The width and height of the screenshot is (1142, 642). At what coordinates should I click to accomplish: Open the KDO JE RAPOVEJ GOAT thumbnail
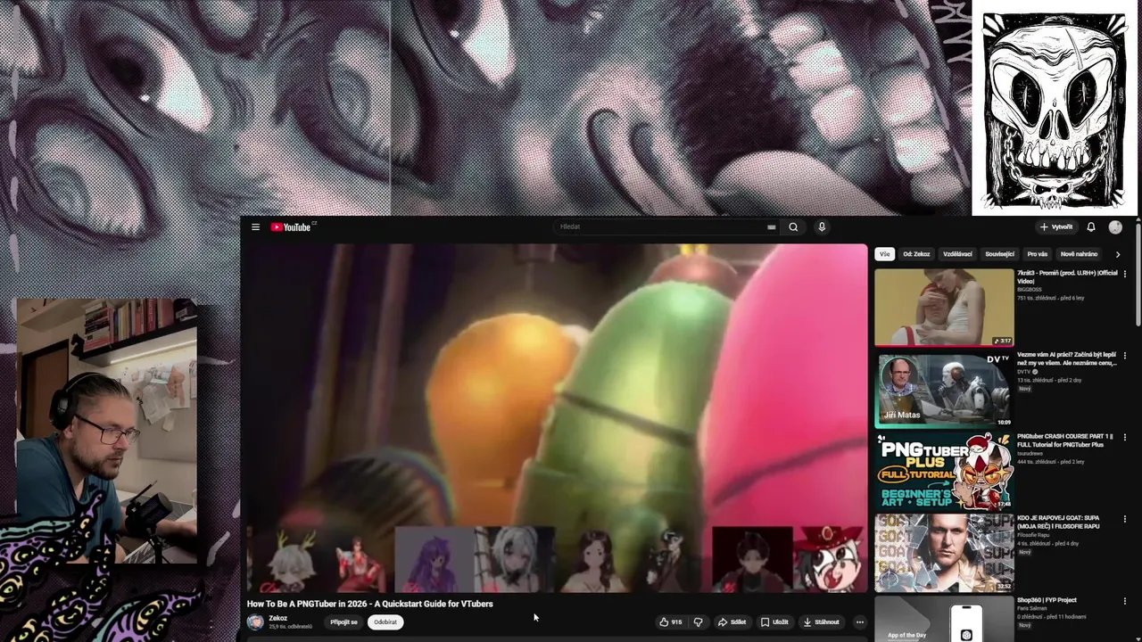click(944, 553)
